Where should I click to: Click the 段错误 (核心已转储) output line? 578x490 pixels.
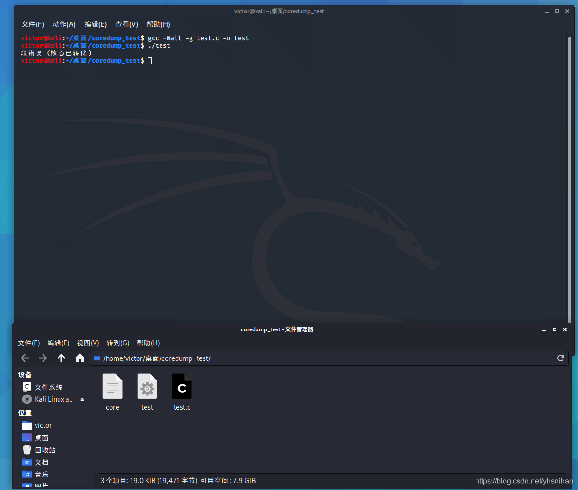56,53
